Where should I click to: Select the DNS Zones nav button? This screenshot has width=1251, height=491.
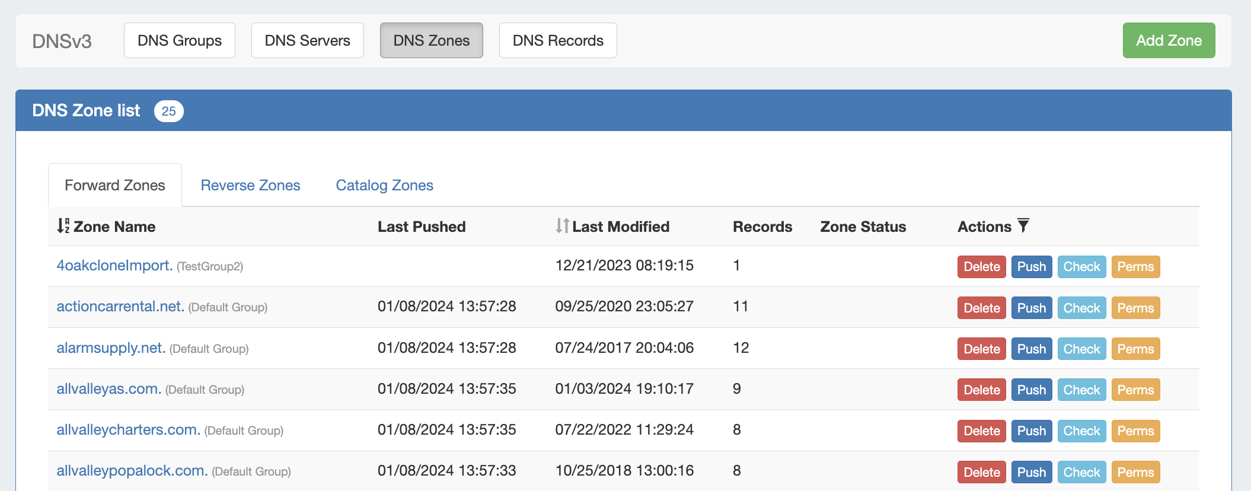431,40
